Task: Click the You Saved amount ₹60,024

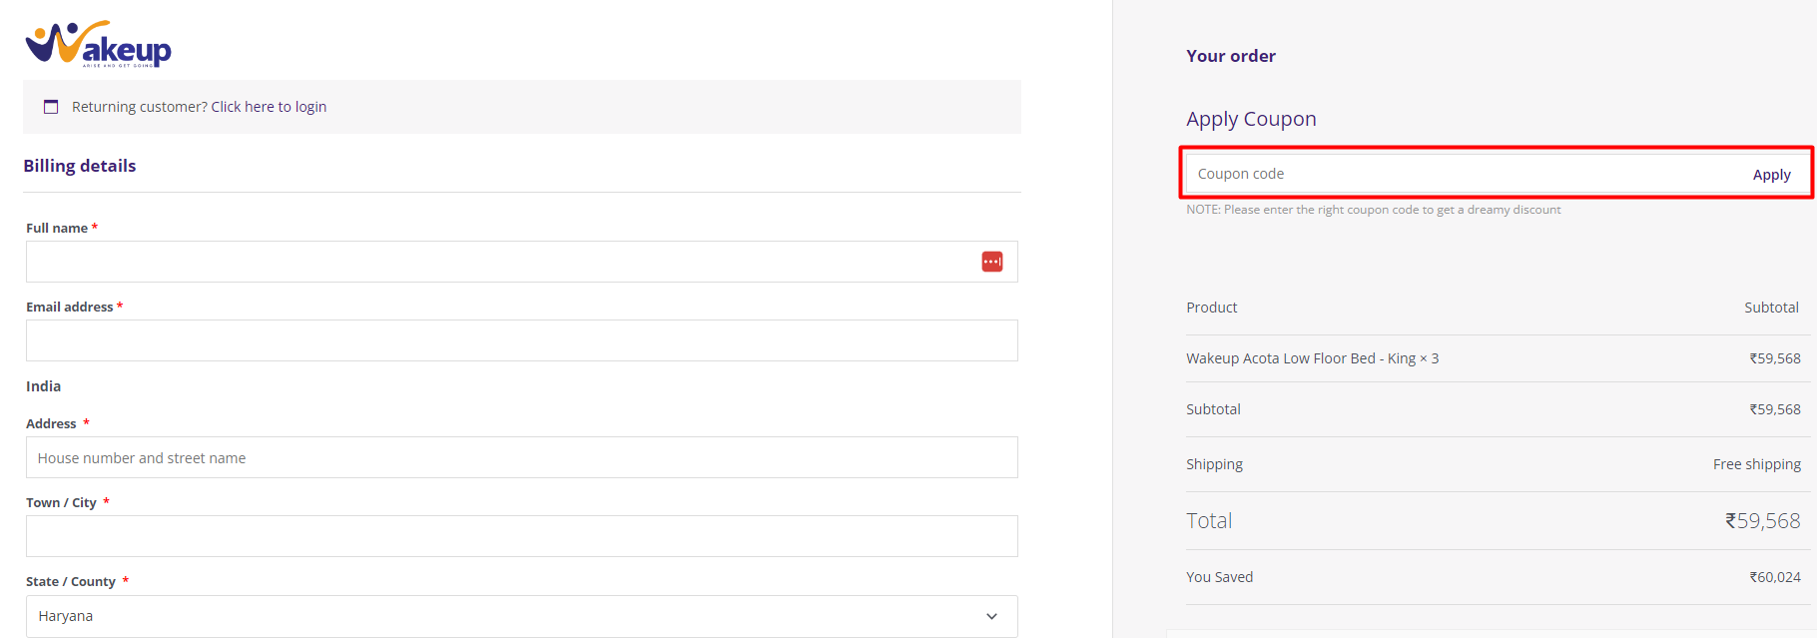Action: point(1774,577)
